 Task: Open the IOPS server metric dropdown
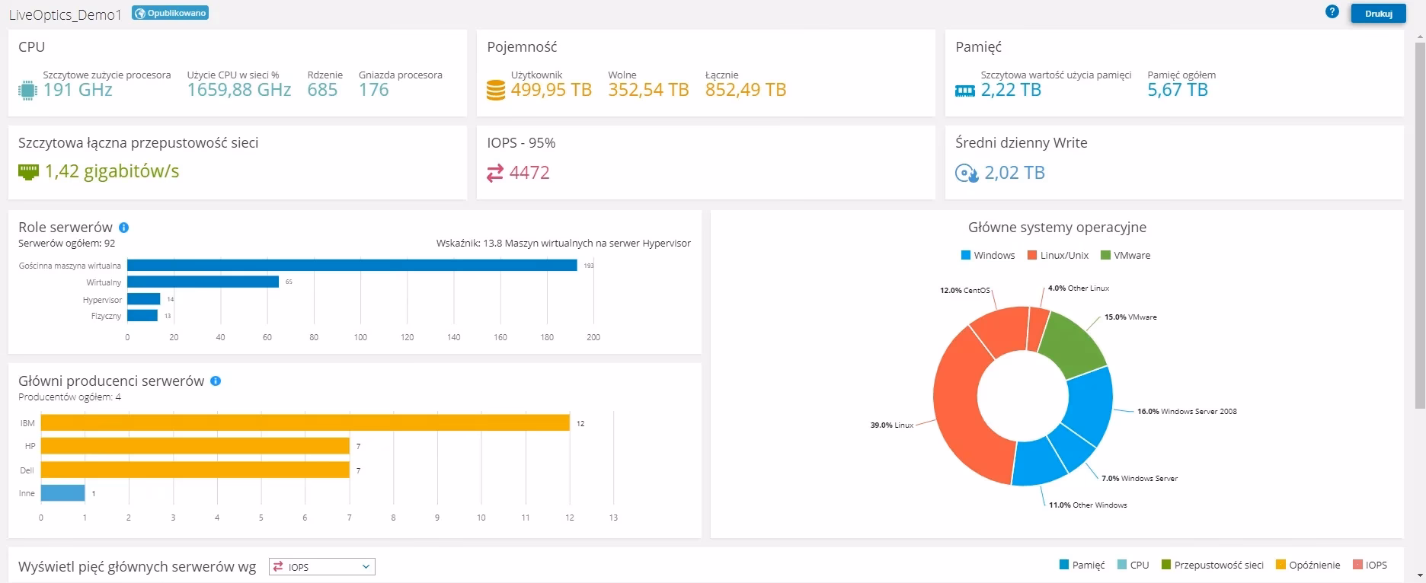322,567
